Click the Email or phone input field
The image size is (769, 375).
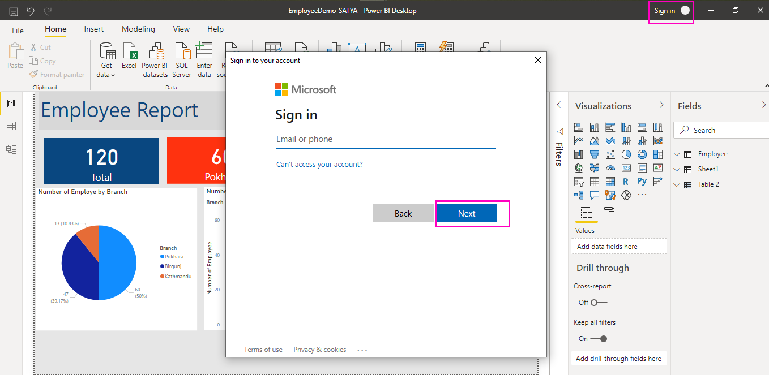pyautogui.click(x=385, y=139)
